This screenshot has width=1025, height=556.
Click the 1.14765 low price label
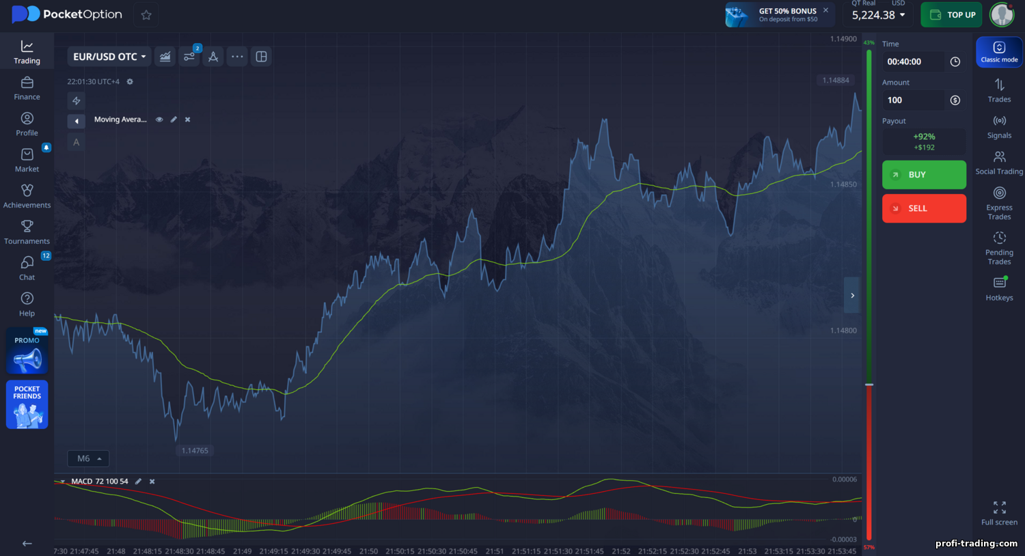pyautogui.click(x=195, y=451)
